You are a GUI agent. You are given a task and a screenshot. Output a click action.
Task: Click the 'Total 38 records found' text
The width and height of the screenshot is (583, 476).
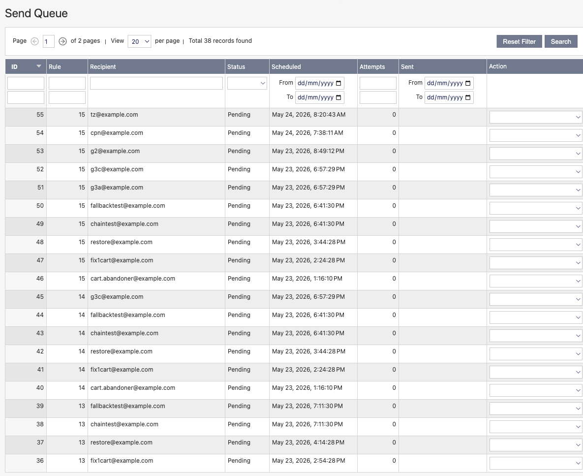point(220,41)
